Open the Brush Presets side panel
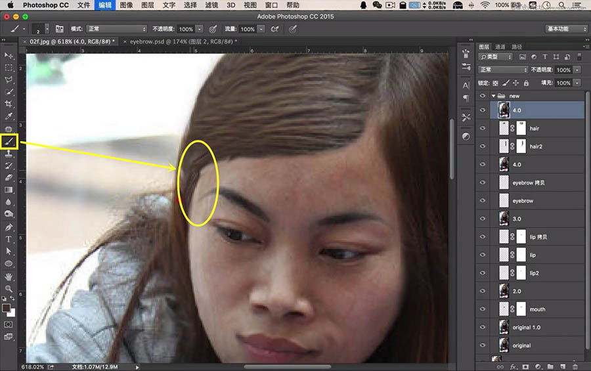 tap(466, 66)
